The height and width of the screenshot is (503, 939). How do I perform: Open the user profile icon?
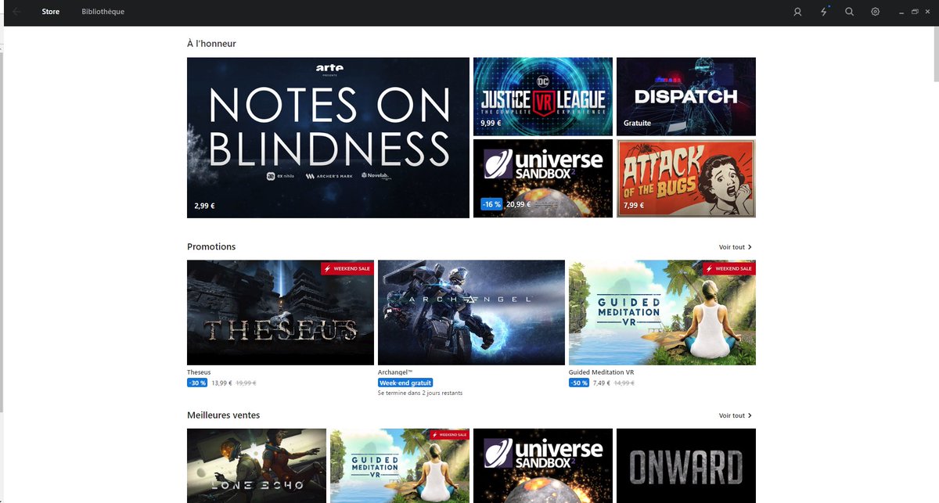797,12
